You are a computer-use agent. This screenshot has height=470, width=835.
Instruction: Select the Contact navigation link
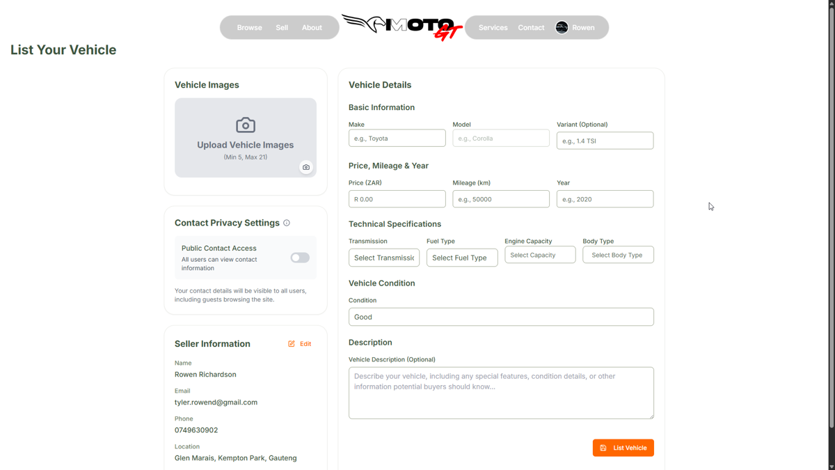click(x=531, y=28)
